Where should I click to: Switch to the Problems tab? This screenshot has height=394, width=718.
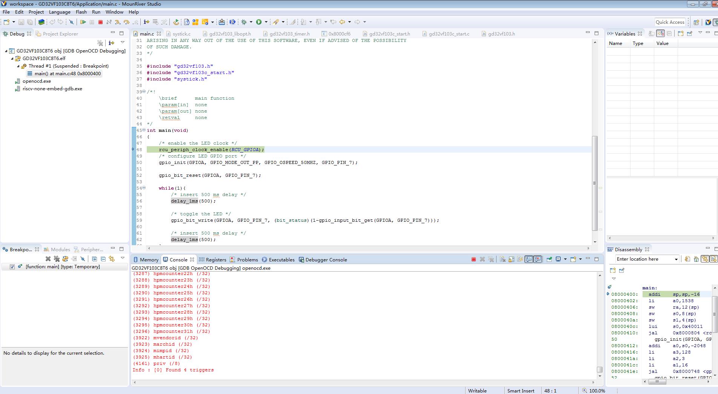244,260
